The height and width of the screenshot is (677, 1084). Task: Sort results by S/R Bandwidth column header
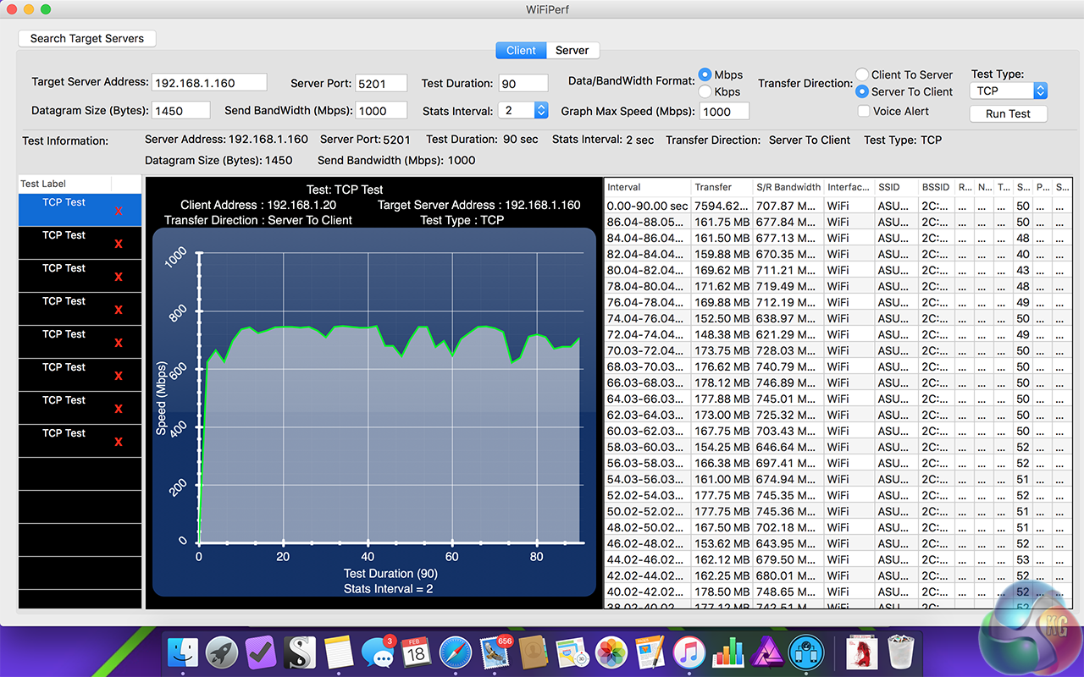coord(788,187)
